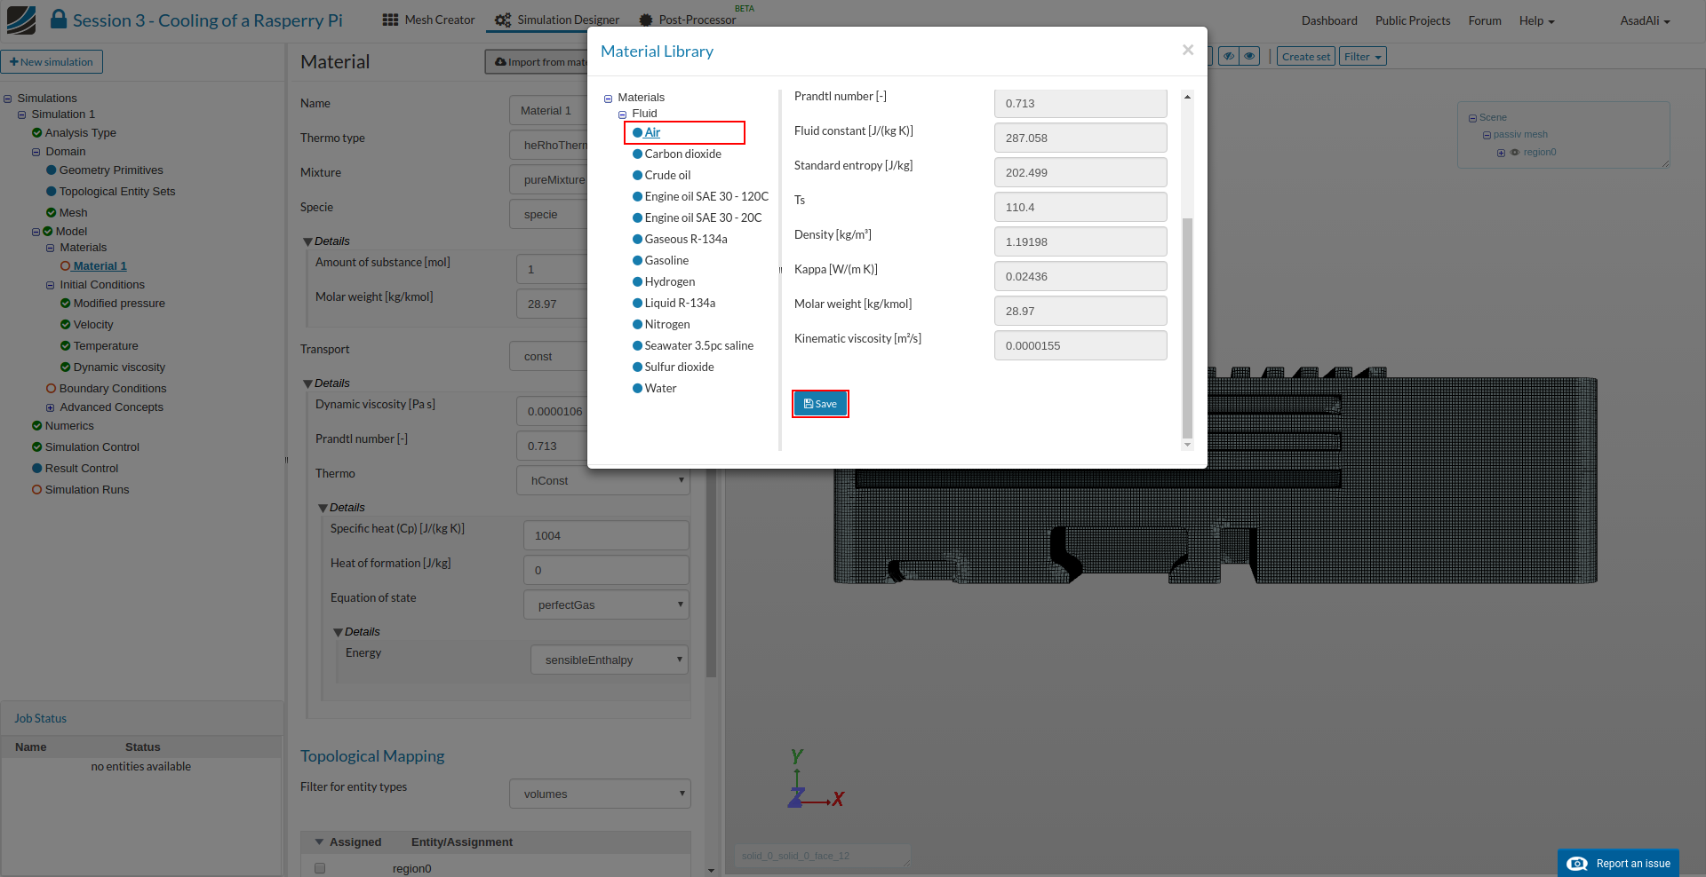The width and height of the screenshot is (1706, 877).
Task: Collapse Materials node in Material Library tree
Action: [609, 99]
